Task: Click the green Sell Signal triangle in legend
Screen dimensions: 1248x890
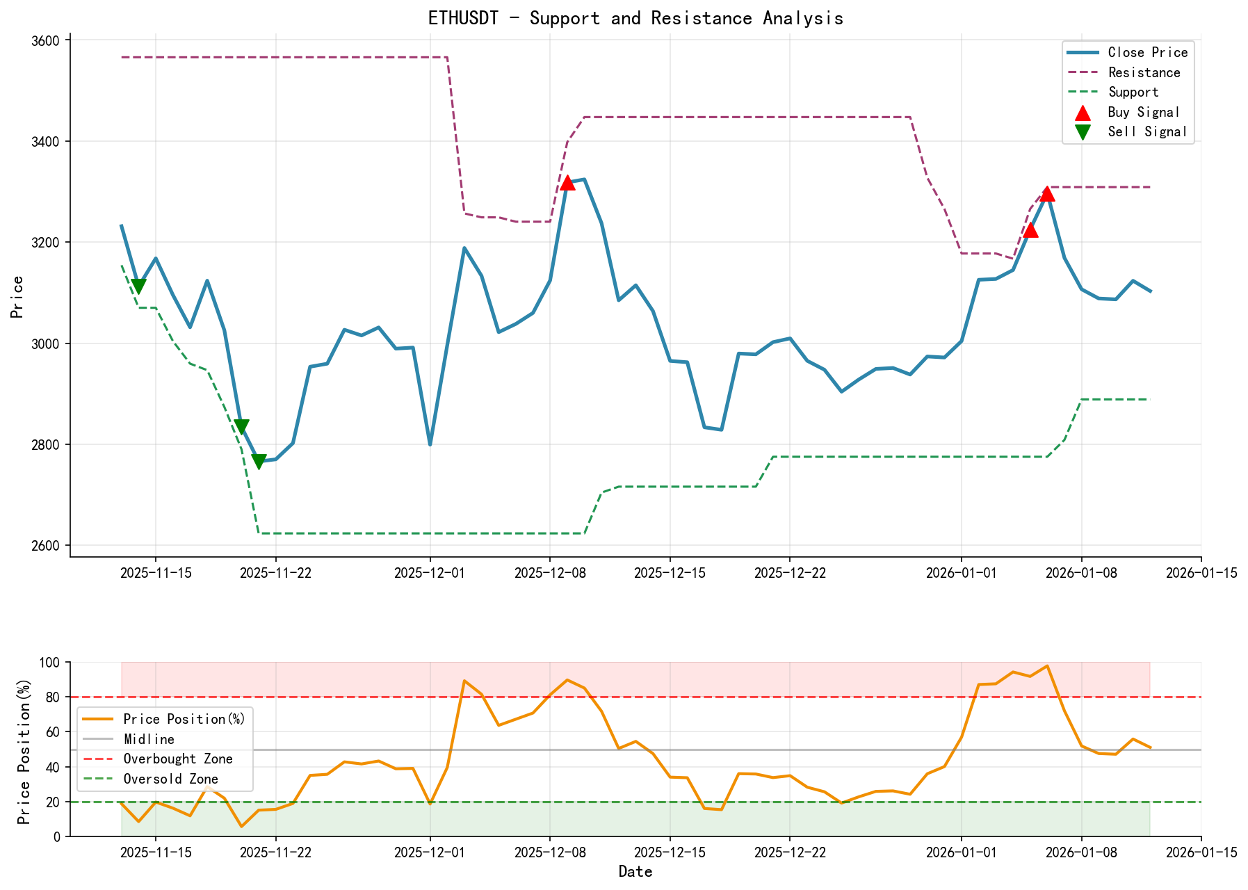Action: (1082, 131)
